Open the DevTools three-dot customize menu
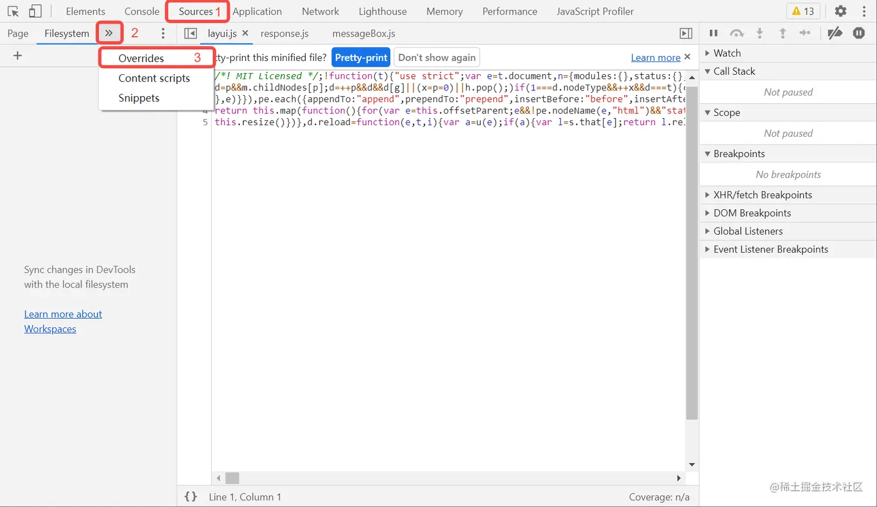The image size is (877, 507). coord(865,11)
